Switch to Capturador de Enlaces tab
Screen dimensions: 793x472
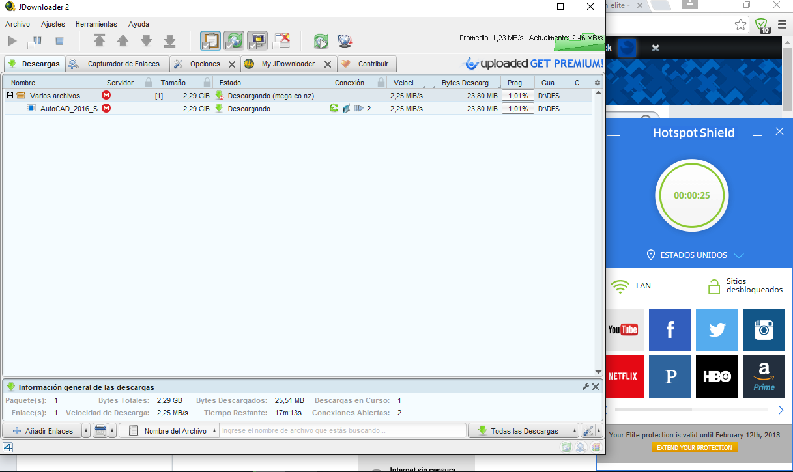[117, 64]
